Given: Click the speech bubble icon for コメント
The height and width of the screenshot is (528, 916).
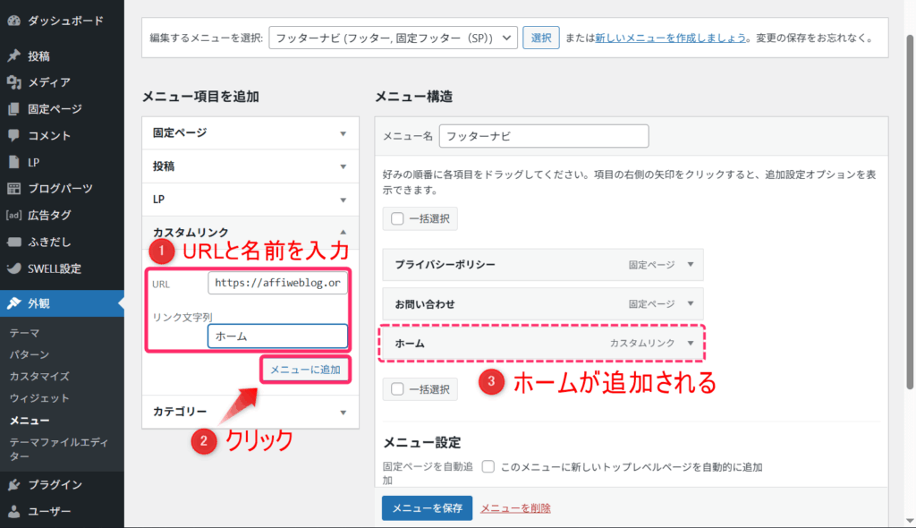Looking at the screenshot, I should tap(14, 135).
